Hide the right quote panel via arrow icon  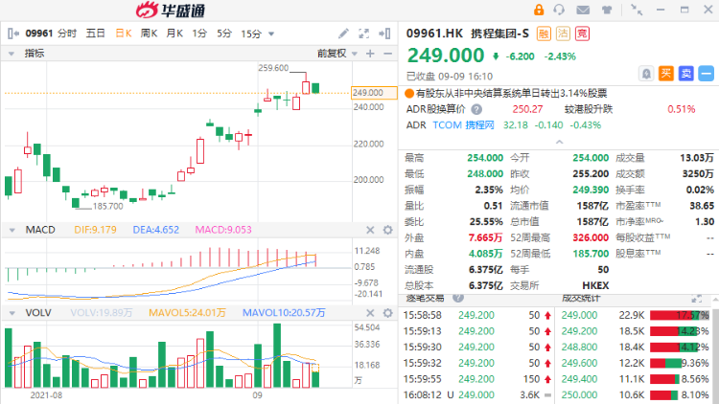tap(384, 34)
